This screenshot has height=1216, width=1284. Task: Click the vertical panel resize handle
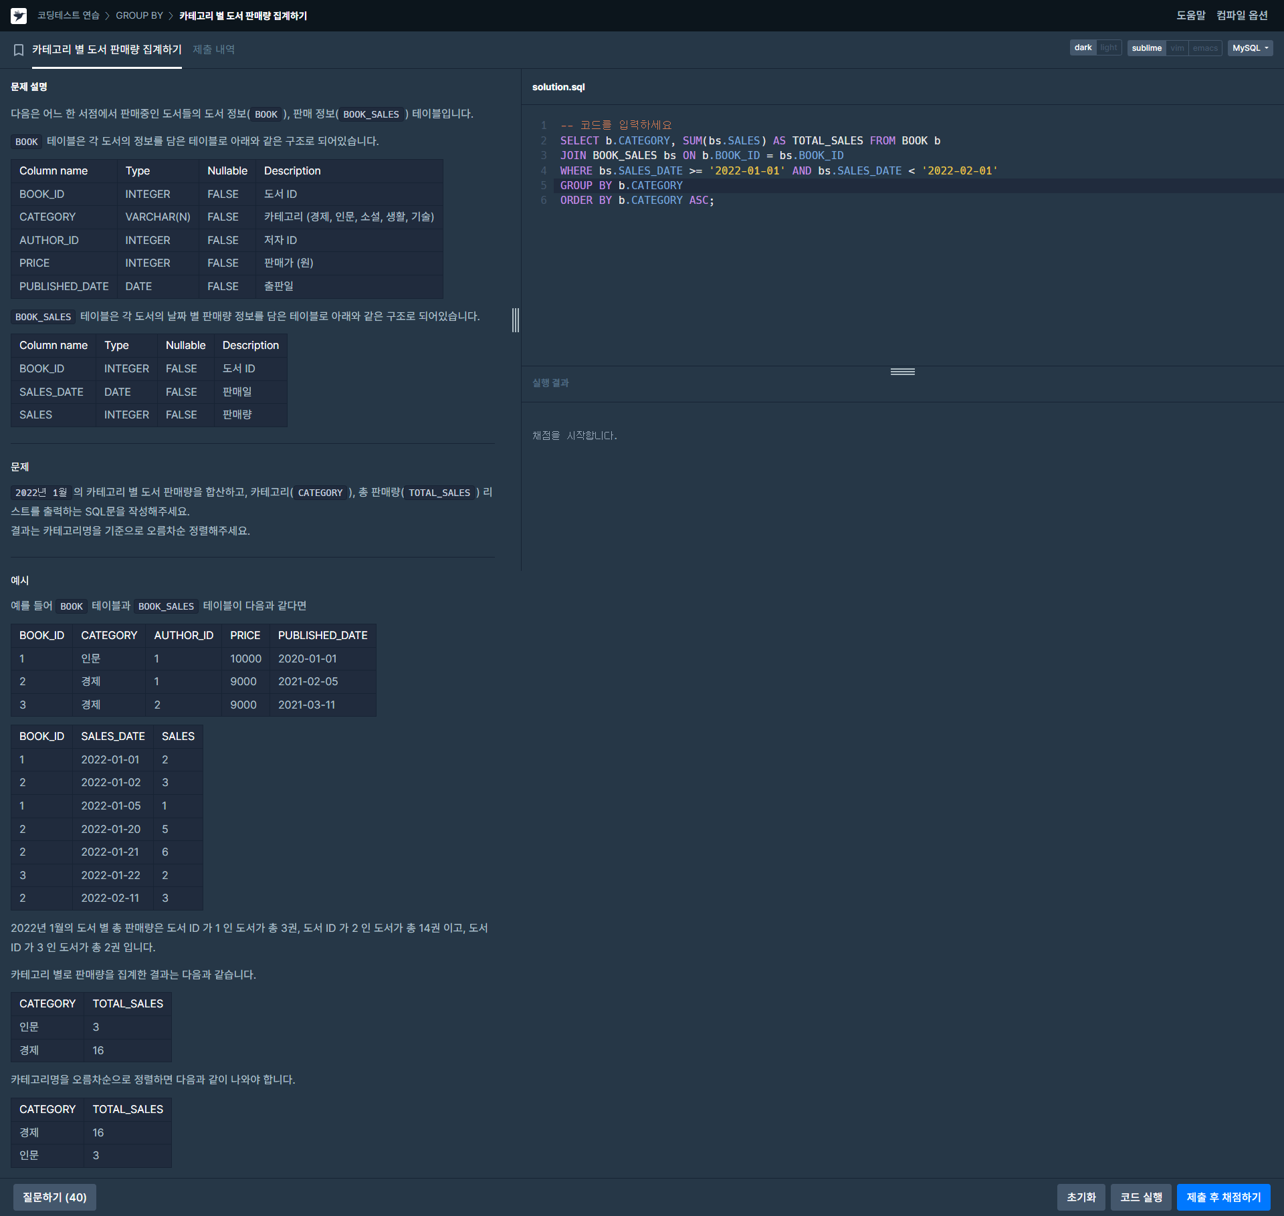point(516,320)
